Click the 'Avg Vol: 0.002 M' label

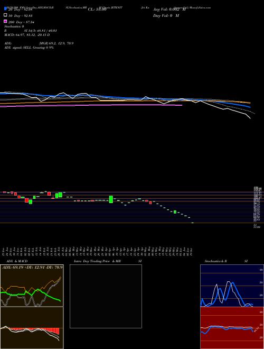click(x=169, y=10)
